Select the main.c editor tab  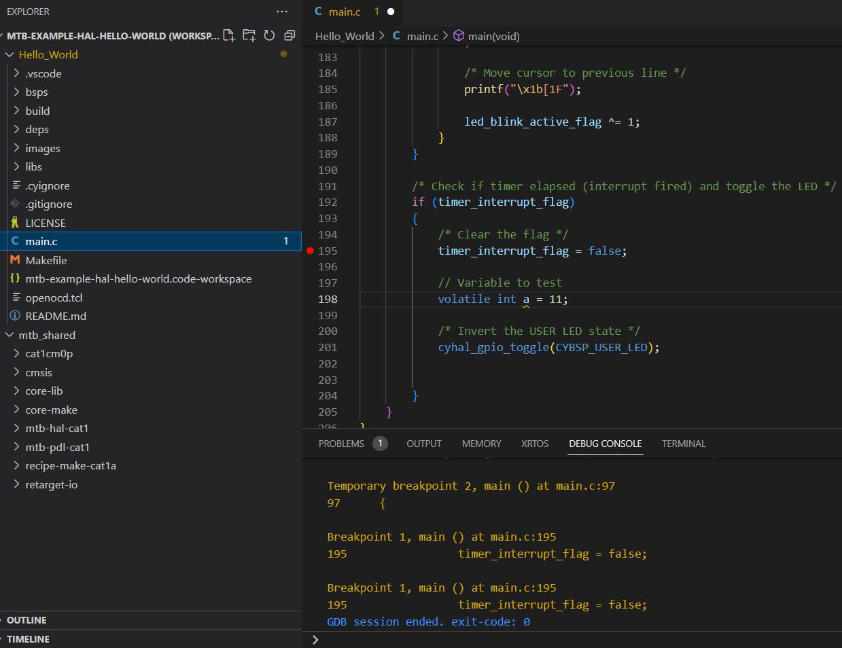coord(353,12)
